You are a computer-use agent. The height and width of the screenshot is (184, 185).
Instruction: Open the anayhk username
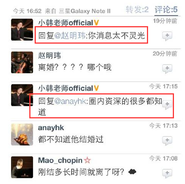point(51,128)
